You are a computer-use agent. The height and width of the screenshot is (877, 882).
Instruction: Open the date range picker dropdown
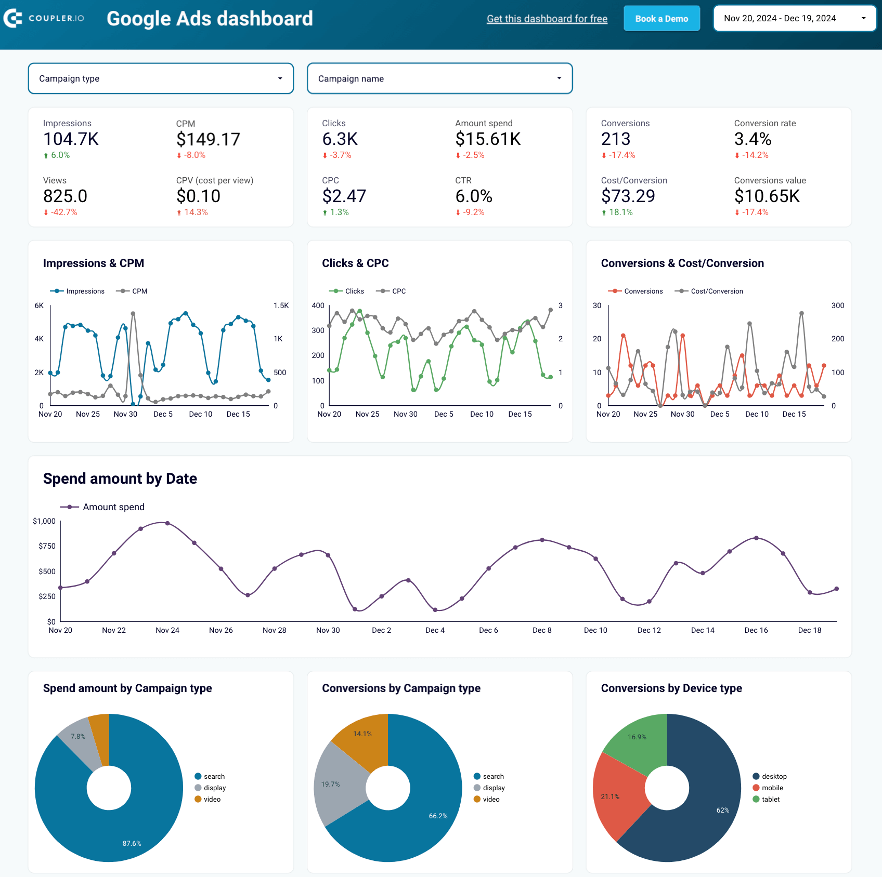tap(795, 19)
